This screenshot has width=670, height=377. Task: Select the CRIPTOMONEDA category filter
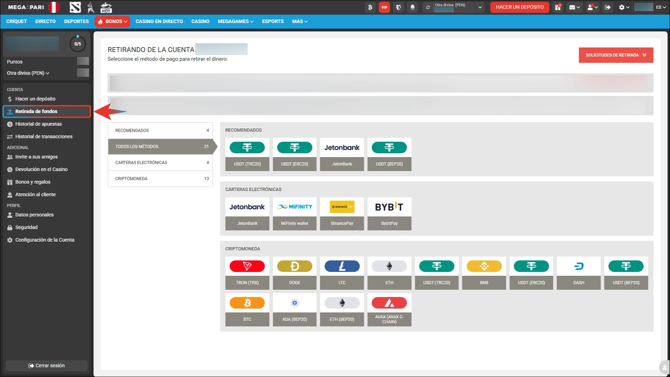[160, 178]
